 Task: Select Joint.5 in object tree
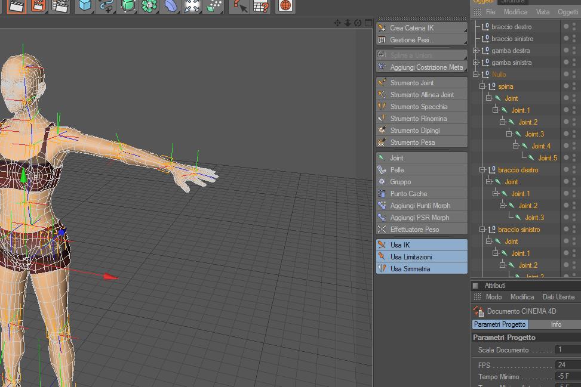tap(548, 158)
